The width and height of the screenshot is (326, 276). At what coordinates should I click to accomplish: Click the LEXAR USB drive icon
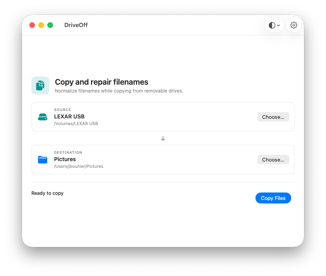(43, 117)
